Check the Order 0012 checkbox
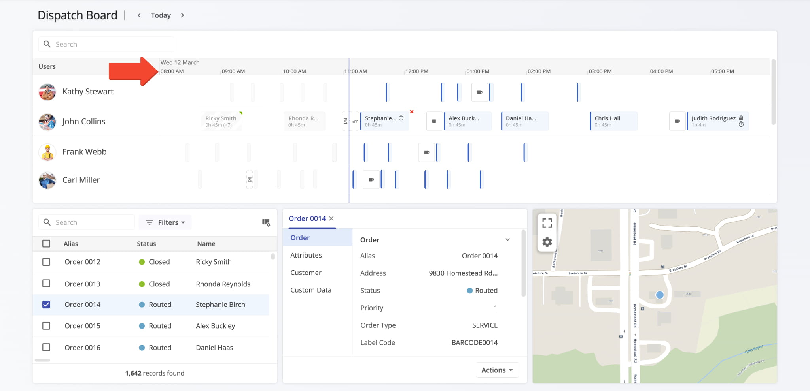Image resolution: width=810 pixels, height=391 pixels. [46, 262]
